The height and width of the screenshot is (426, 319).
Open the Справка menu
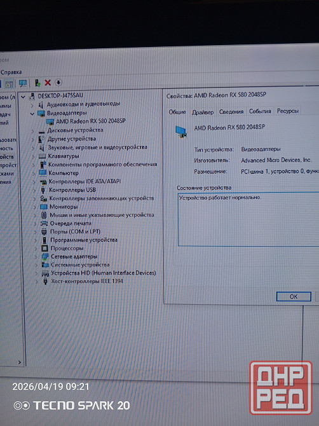tap(11, 72)
